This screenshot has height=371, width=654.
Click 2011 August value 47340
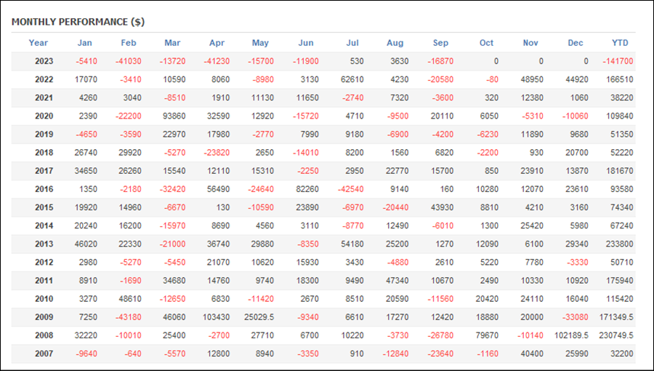tap(397, 281)
